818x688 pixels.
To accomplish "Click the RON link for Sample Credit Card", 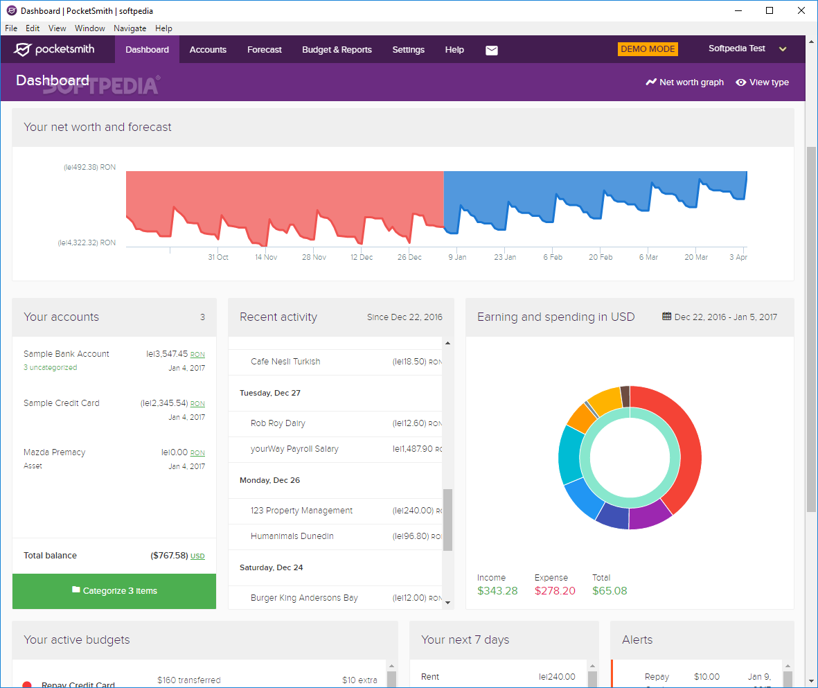I will 197,403.
